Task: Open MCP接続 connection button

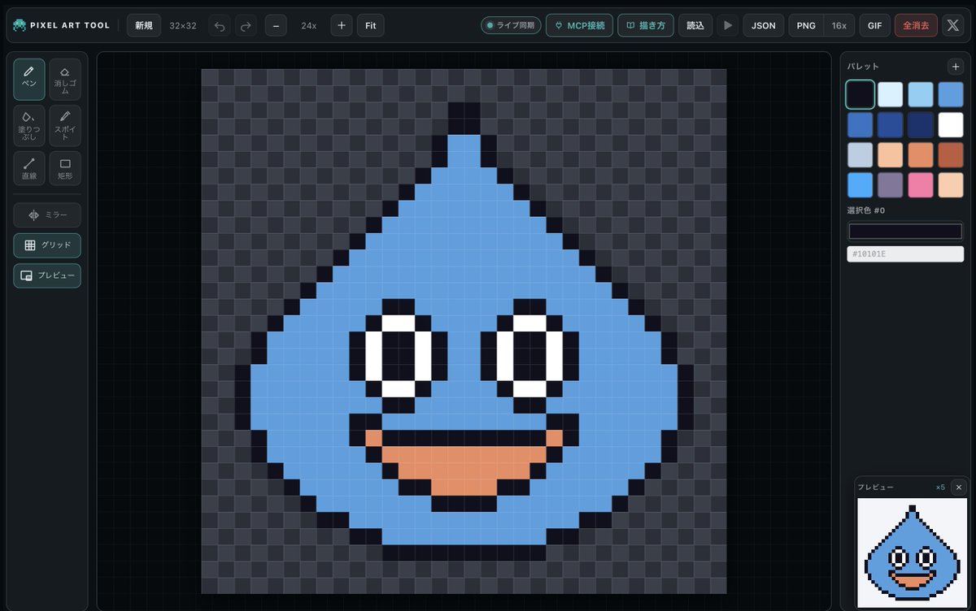Action: click(x=579, y=25)
